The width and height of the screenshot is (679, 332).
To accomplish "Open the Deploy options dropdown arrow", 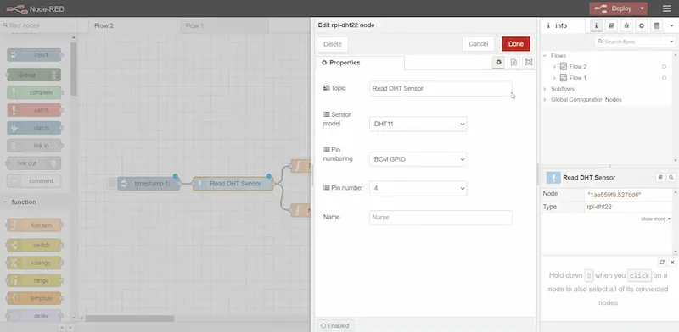I will 643,8.
